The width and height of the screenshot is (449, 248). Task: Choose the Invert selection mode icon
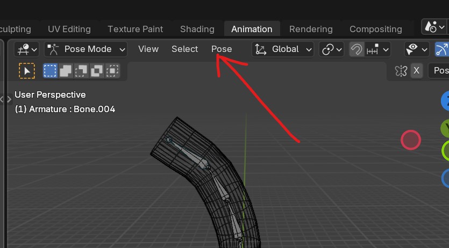(97, 70)
